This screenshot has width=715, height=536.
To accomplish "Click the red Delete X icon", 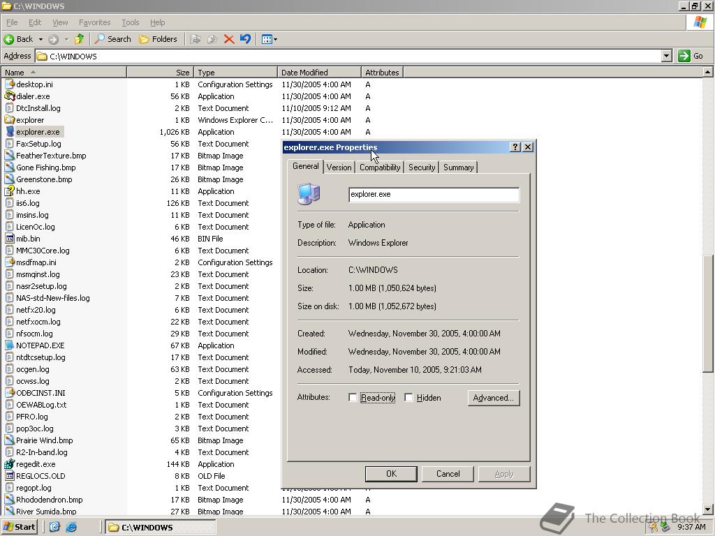I will point(229,39).
